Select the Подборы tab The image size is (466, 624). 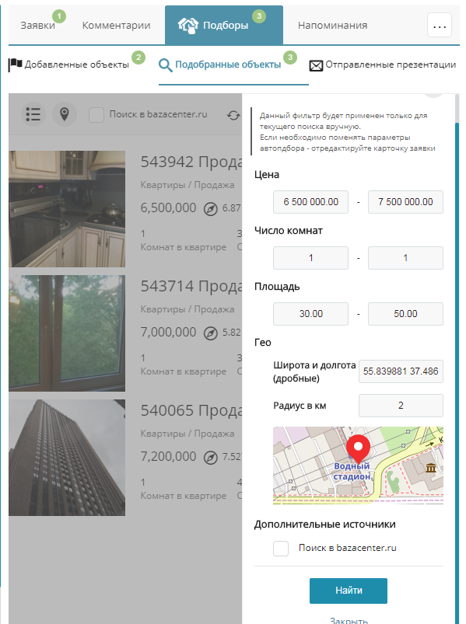(224, 25)
